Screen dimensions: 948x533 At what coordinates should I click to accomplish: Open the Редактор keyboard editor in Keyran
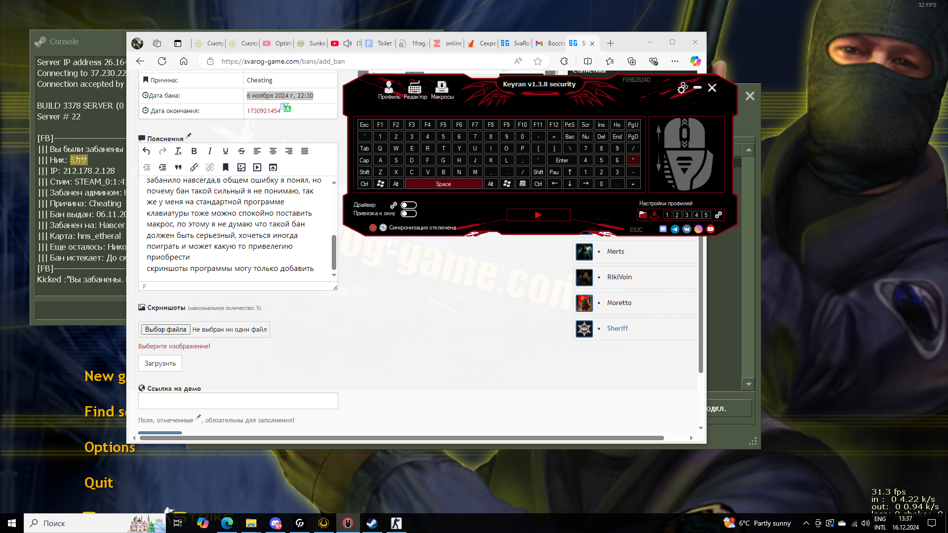coord(415,90)
